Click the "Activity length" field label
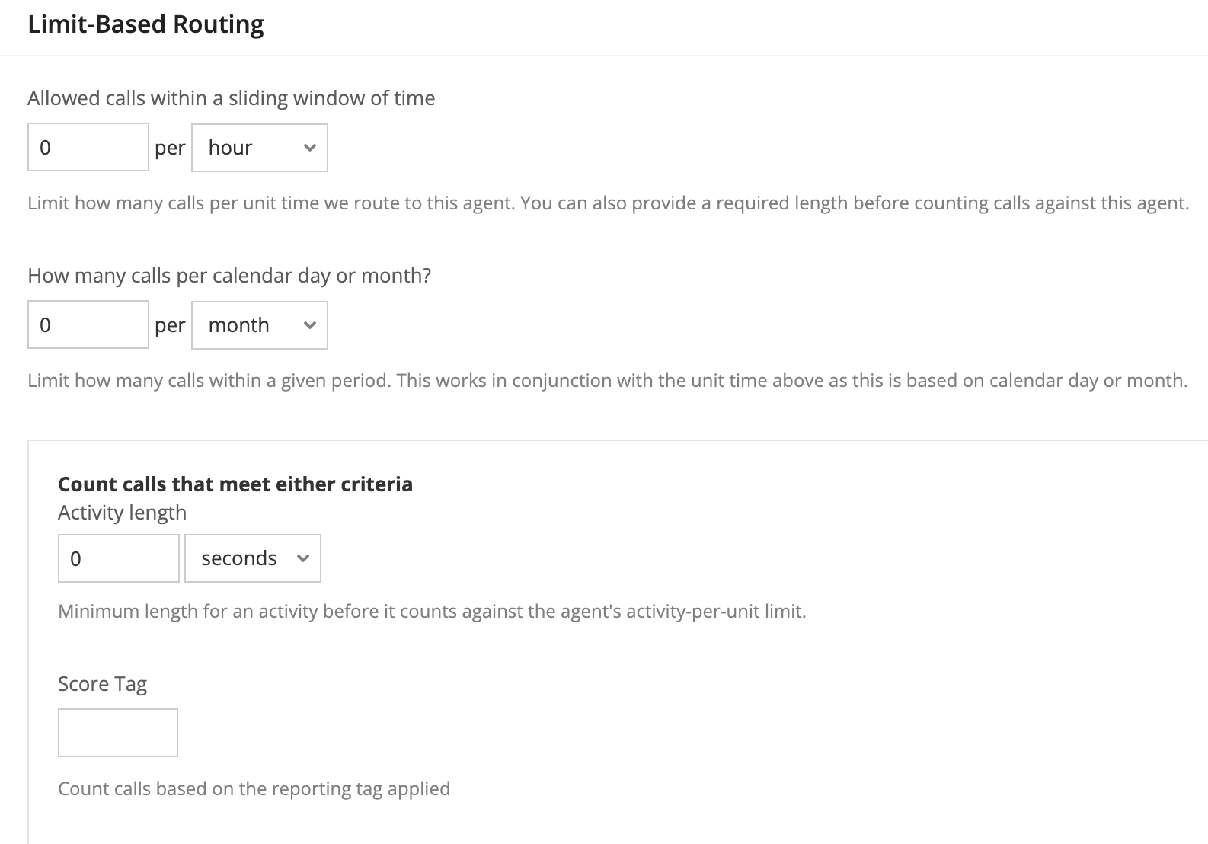Screen dimensions: 1208x844 click(x=123, y=513)
